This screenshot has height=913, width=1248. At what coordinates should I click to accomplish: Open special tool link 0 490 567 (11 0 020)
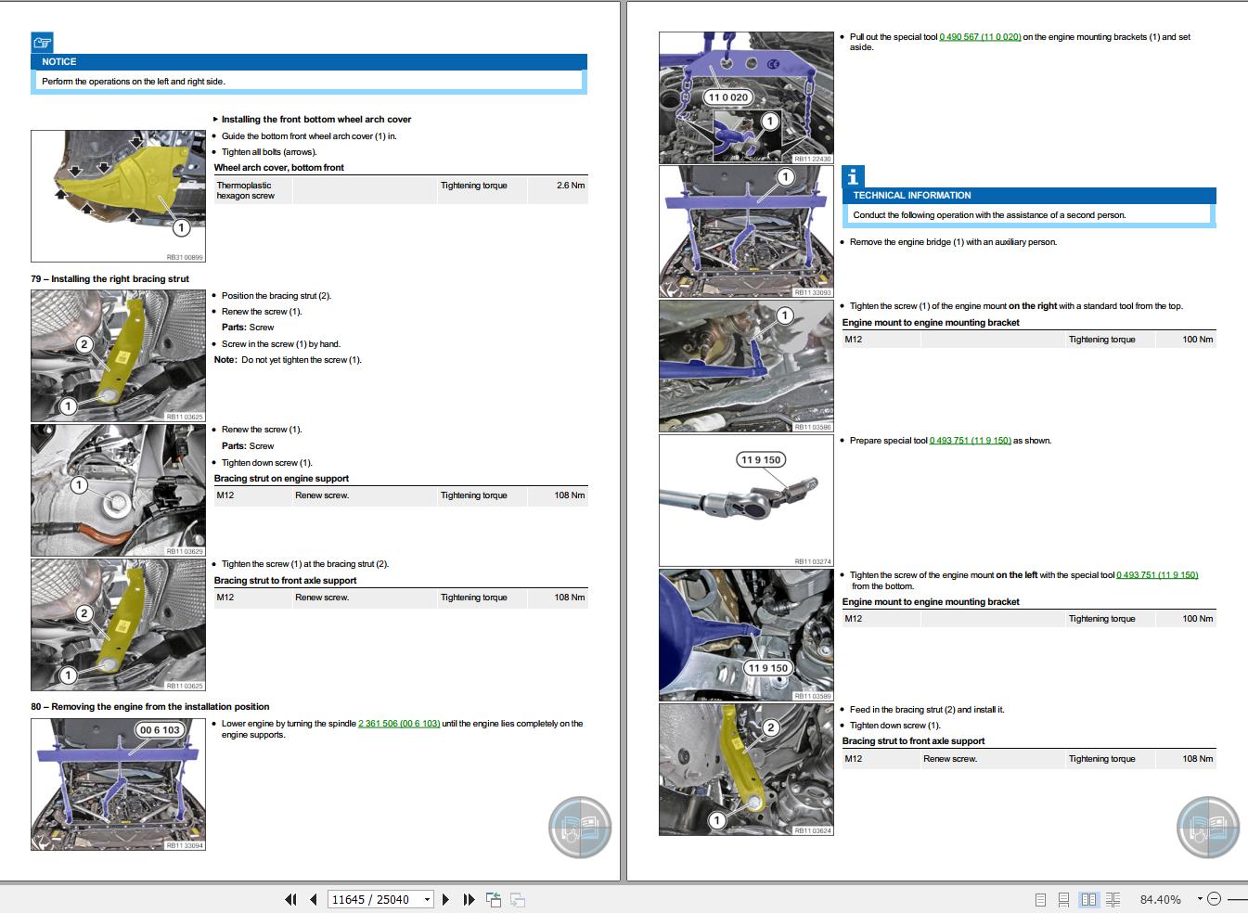980,37
